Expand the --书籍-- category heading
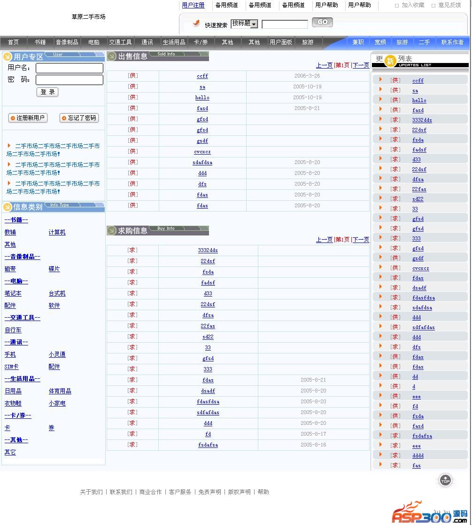This screenshot has height=525, width=472. click(16, 220)
